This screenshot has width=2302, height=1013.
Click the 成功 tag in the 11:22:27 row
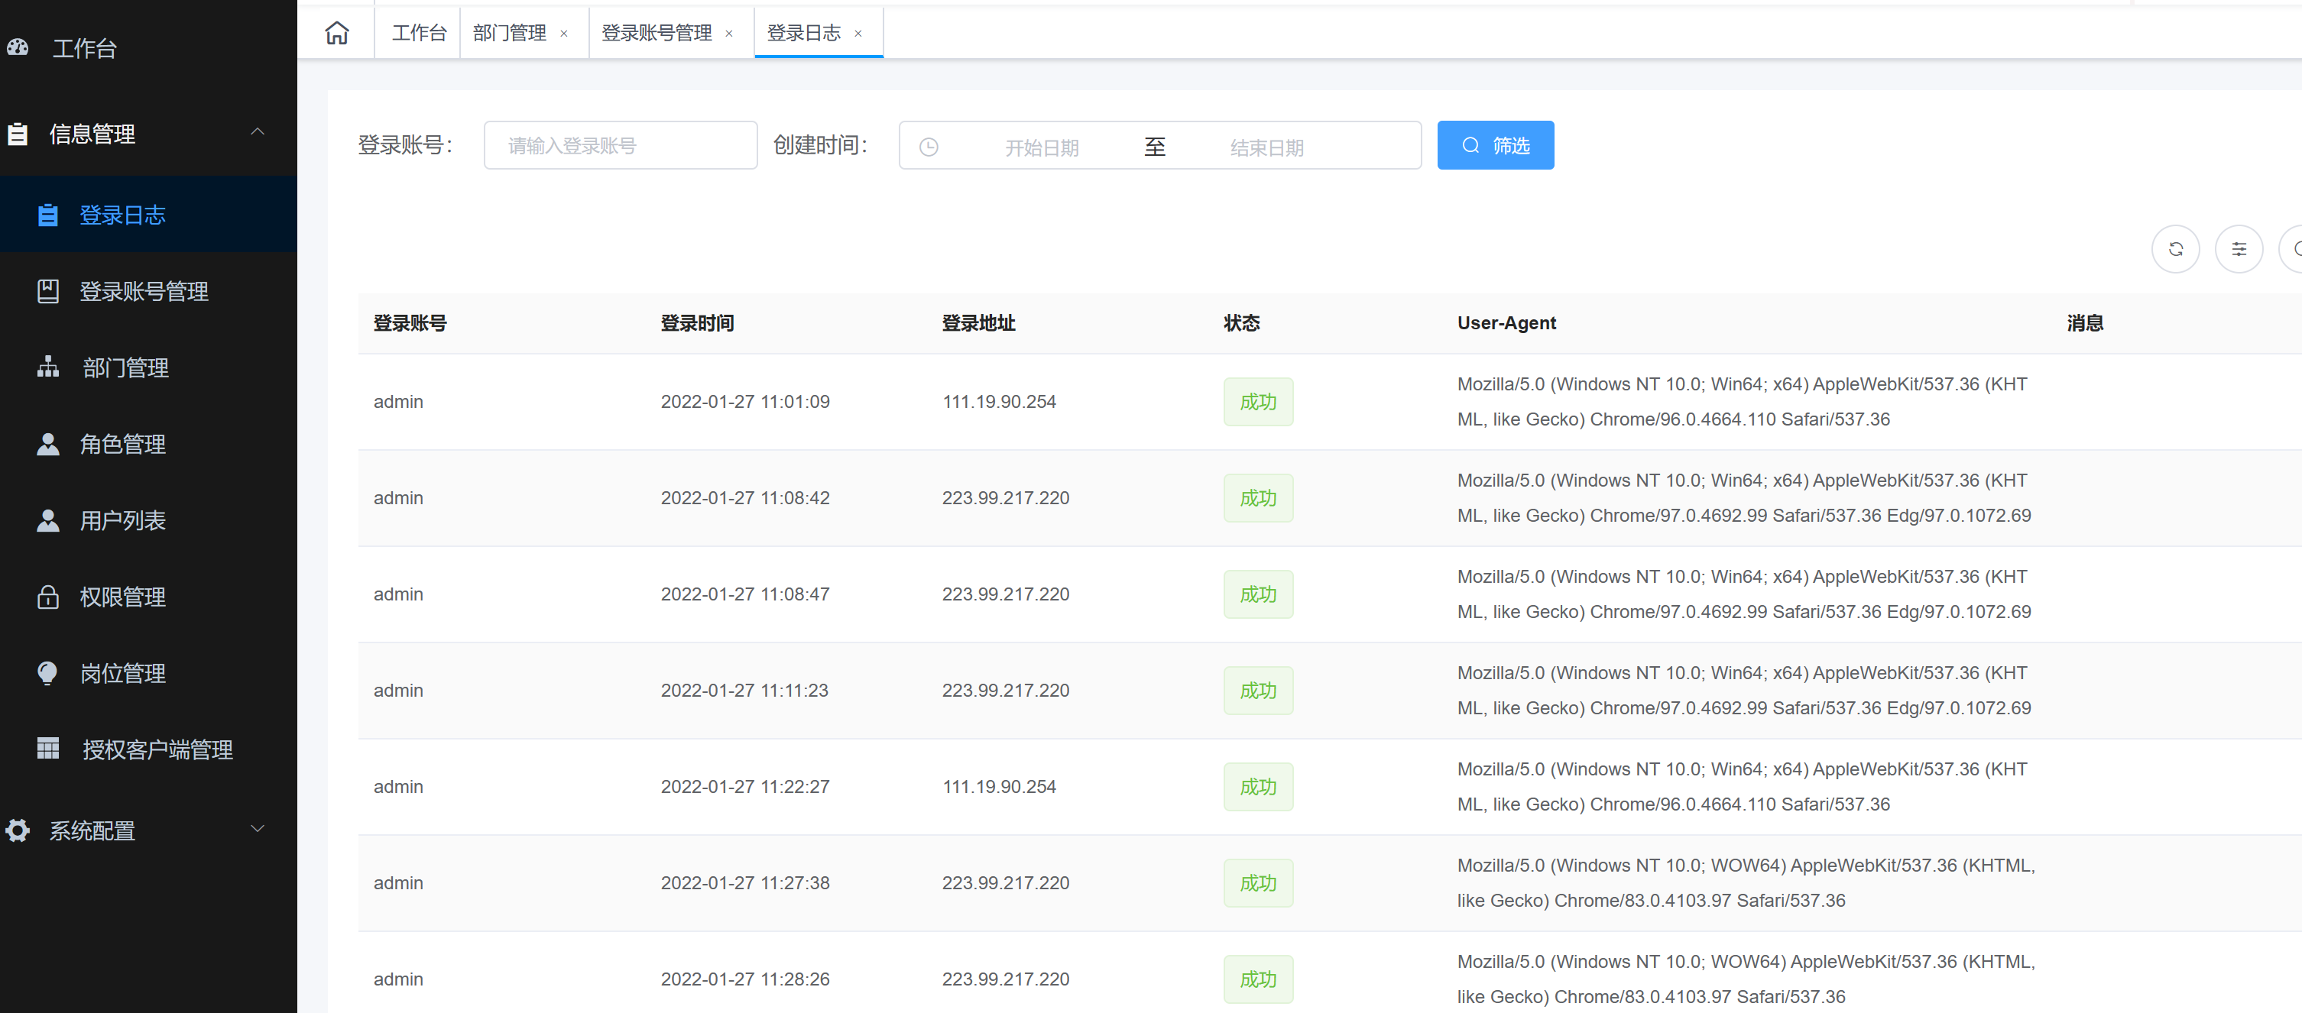(1258, 787)
